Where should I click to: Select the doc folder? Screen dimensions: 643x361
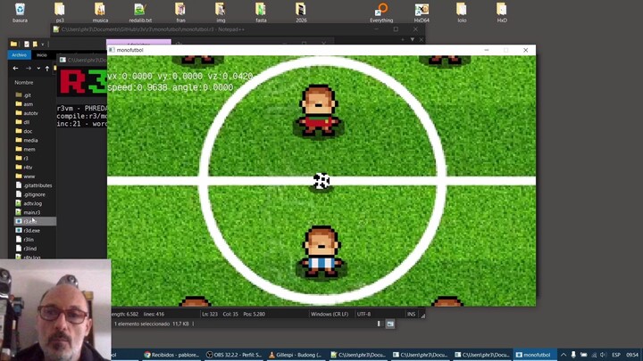click(x=28, y=131)
